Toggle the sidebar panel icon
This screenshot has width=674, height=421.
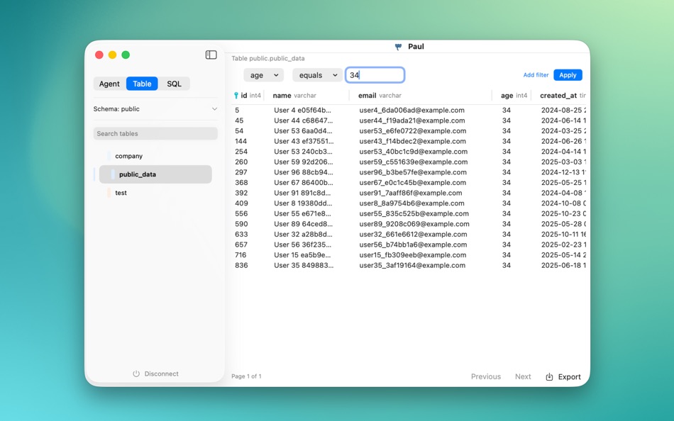click(211, 55)
